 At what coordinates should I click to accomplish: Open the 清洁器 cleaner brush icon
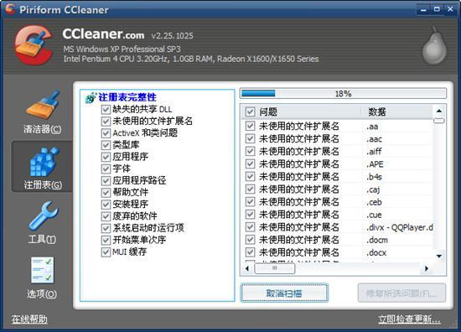point(43,105)
